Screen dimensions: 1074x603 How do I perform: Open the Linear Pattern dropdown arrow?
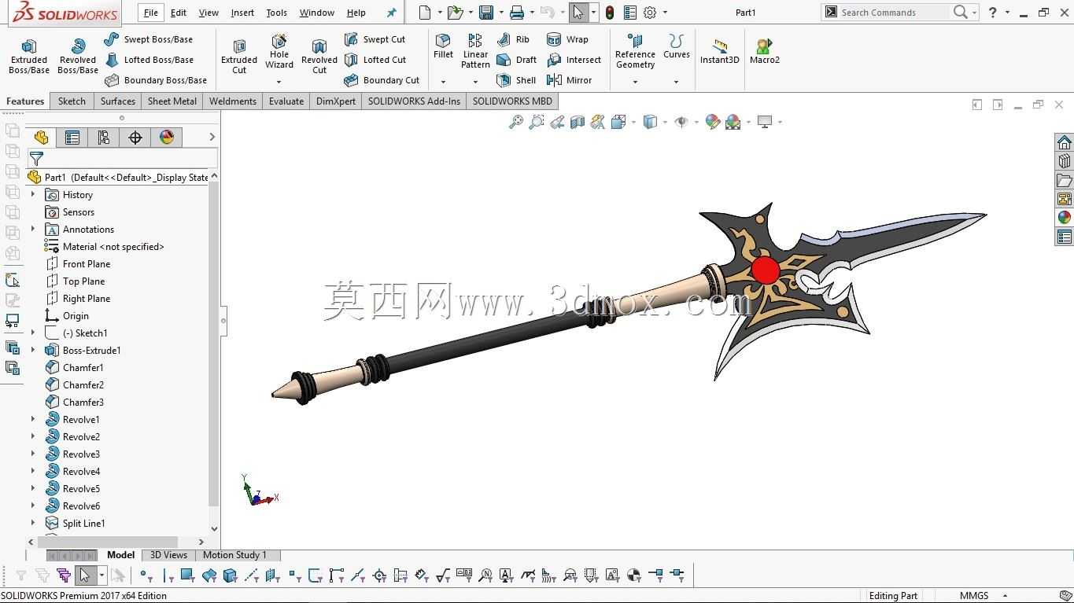pyautogui.click(x=475, y=82)
